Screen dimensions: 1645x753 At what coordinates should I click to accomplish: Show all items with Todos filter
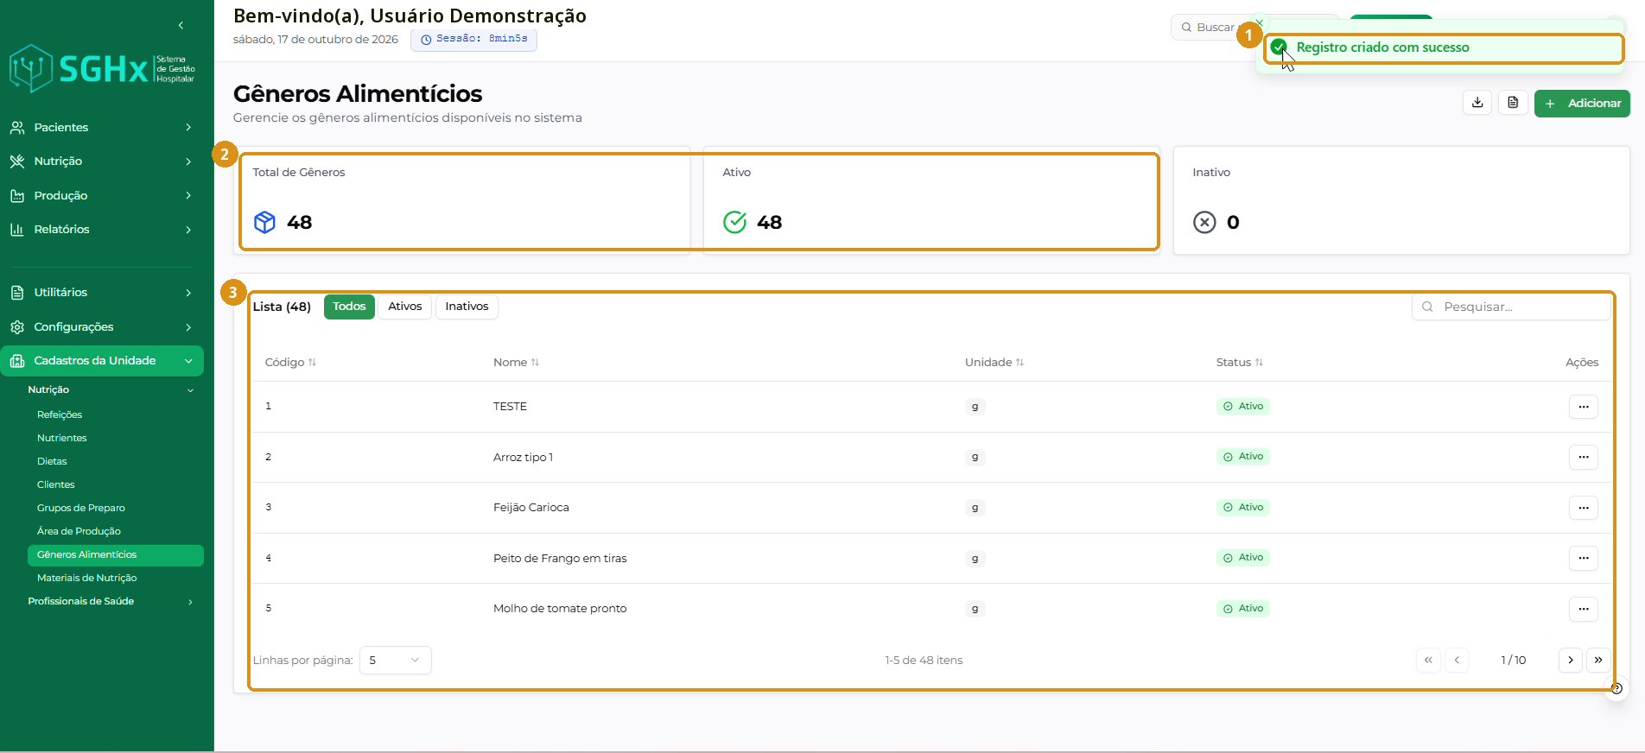[349, 307]
